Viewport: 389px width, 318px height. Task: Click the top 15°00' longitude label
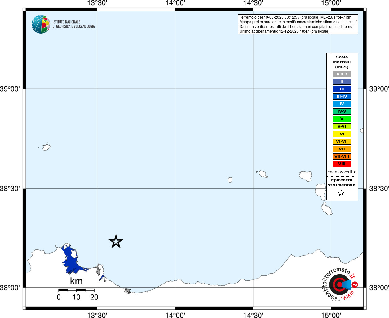[x=331, y=3]
